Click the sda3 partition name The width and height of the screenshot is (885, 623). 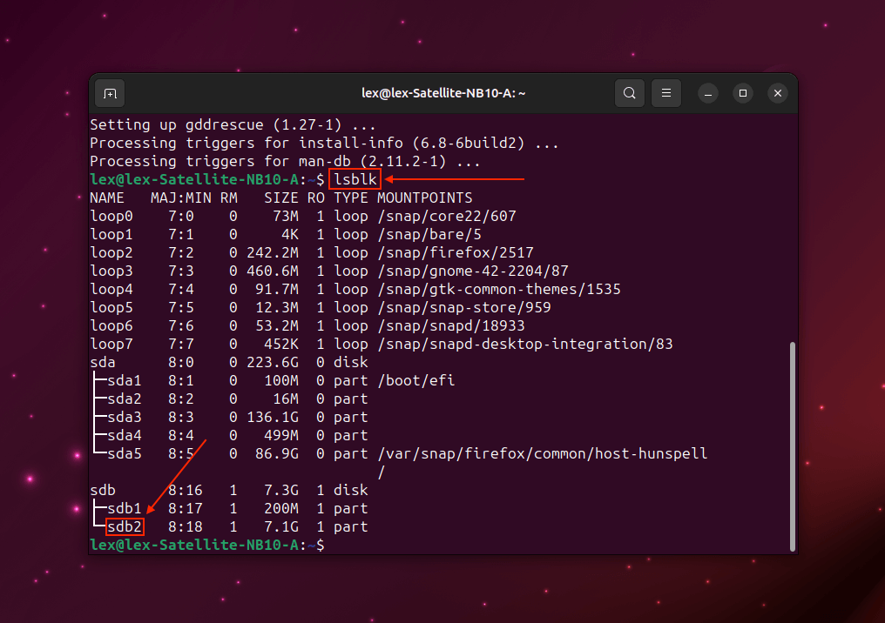coord(125,417)
